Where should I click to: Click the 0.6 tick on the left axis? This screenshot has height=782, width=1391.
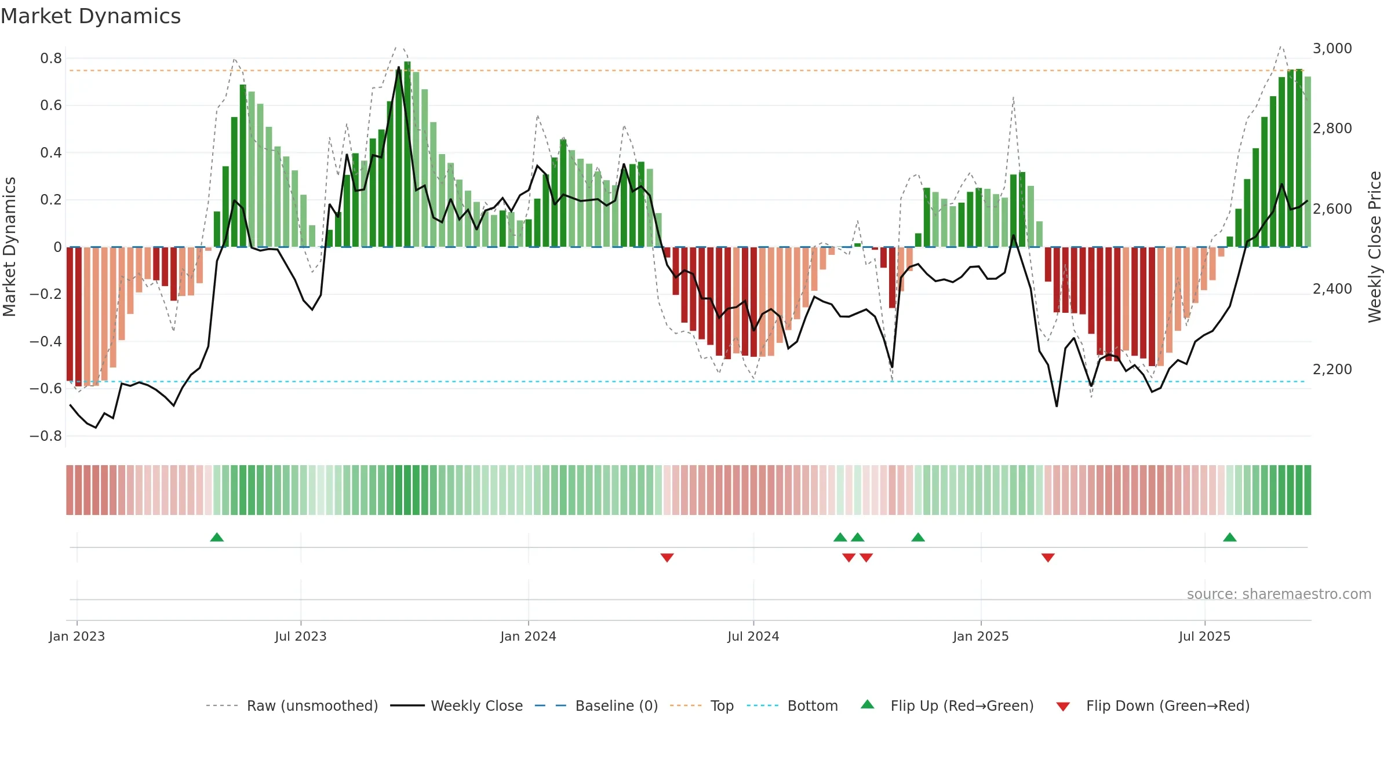(x=51, y=105)
